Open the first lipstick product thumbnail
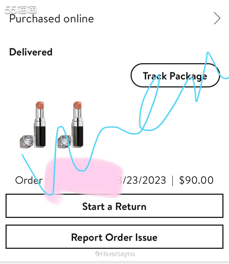The width and height of the screenshot is (229, 264). coord(33,125)
